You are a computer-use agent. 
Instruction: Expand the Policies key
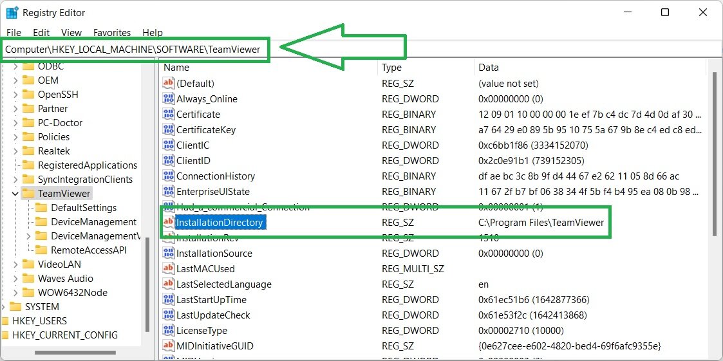(15, 137)
